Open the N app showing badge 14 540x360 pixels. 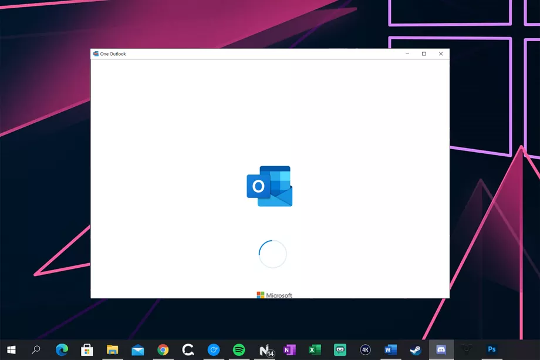point(266,351)
